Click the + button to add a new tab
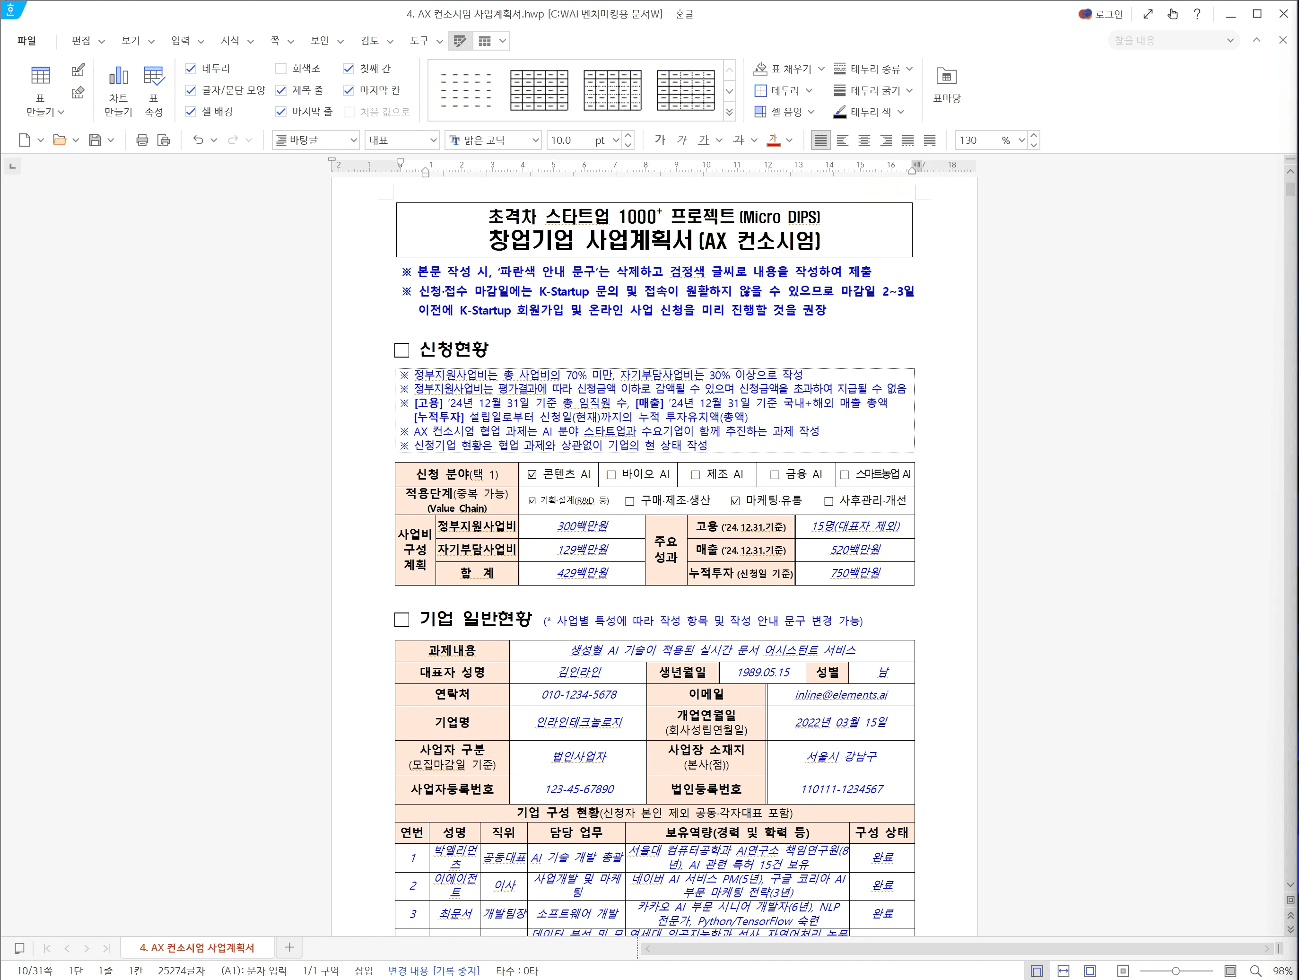The height and width of the screenshot is (980, 1299). coord(289,948)
